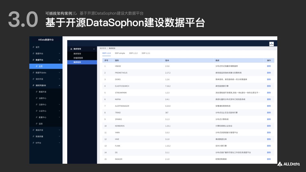Expand the 认证中心 submenu chevron
The height and width of the screenshot is (172, 306).
(59, 111)
